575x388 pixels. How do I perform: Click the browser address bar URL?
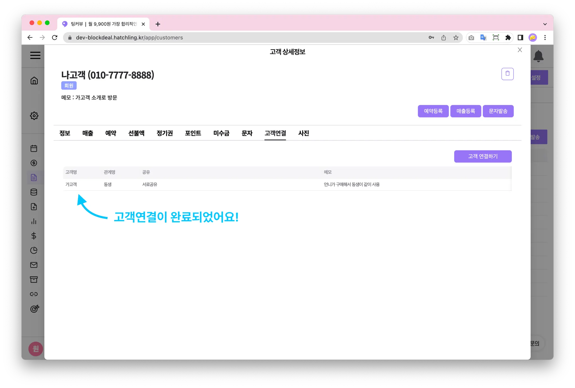point(129,38)
